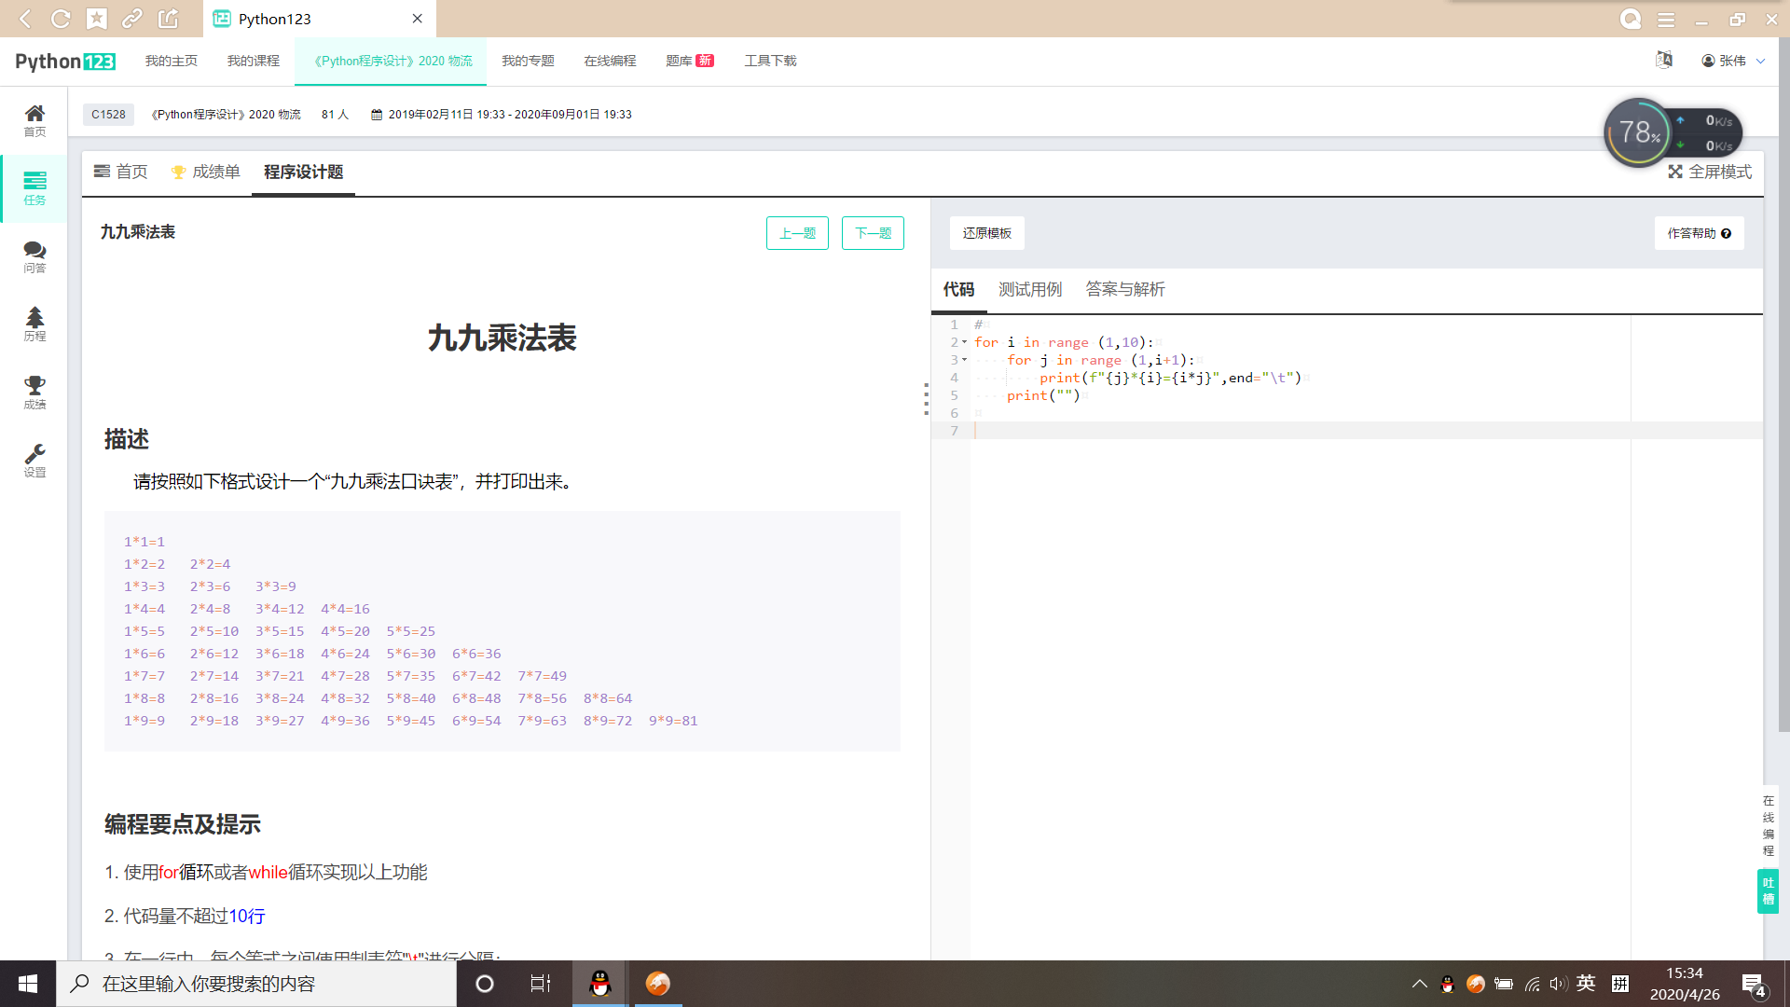
Task: Open the History tree icon
Action: tap(34, 324)
